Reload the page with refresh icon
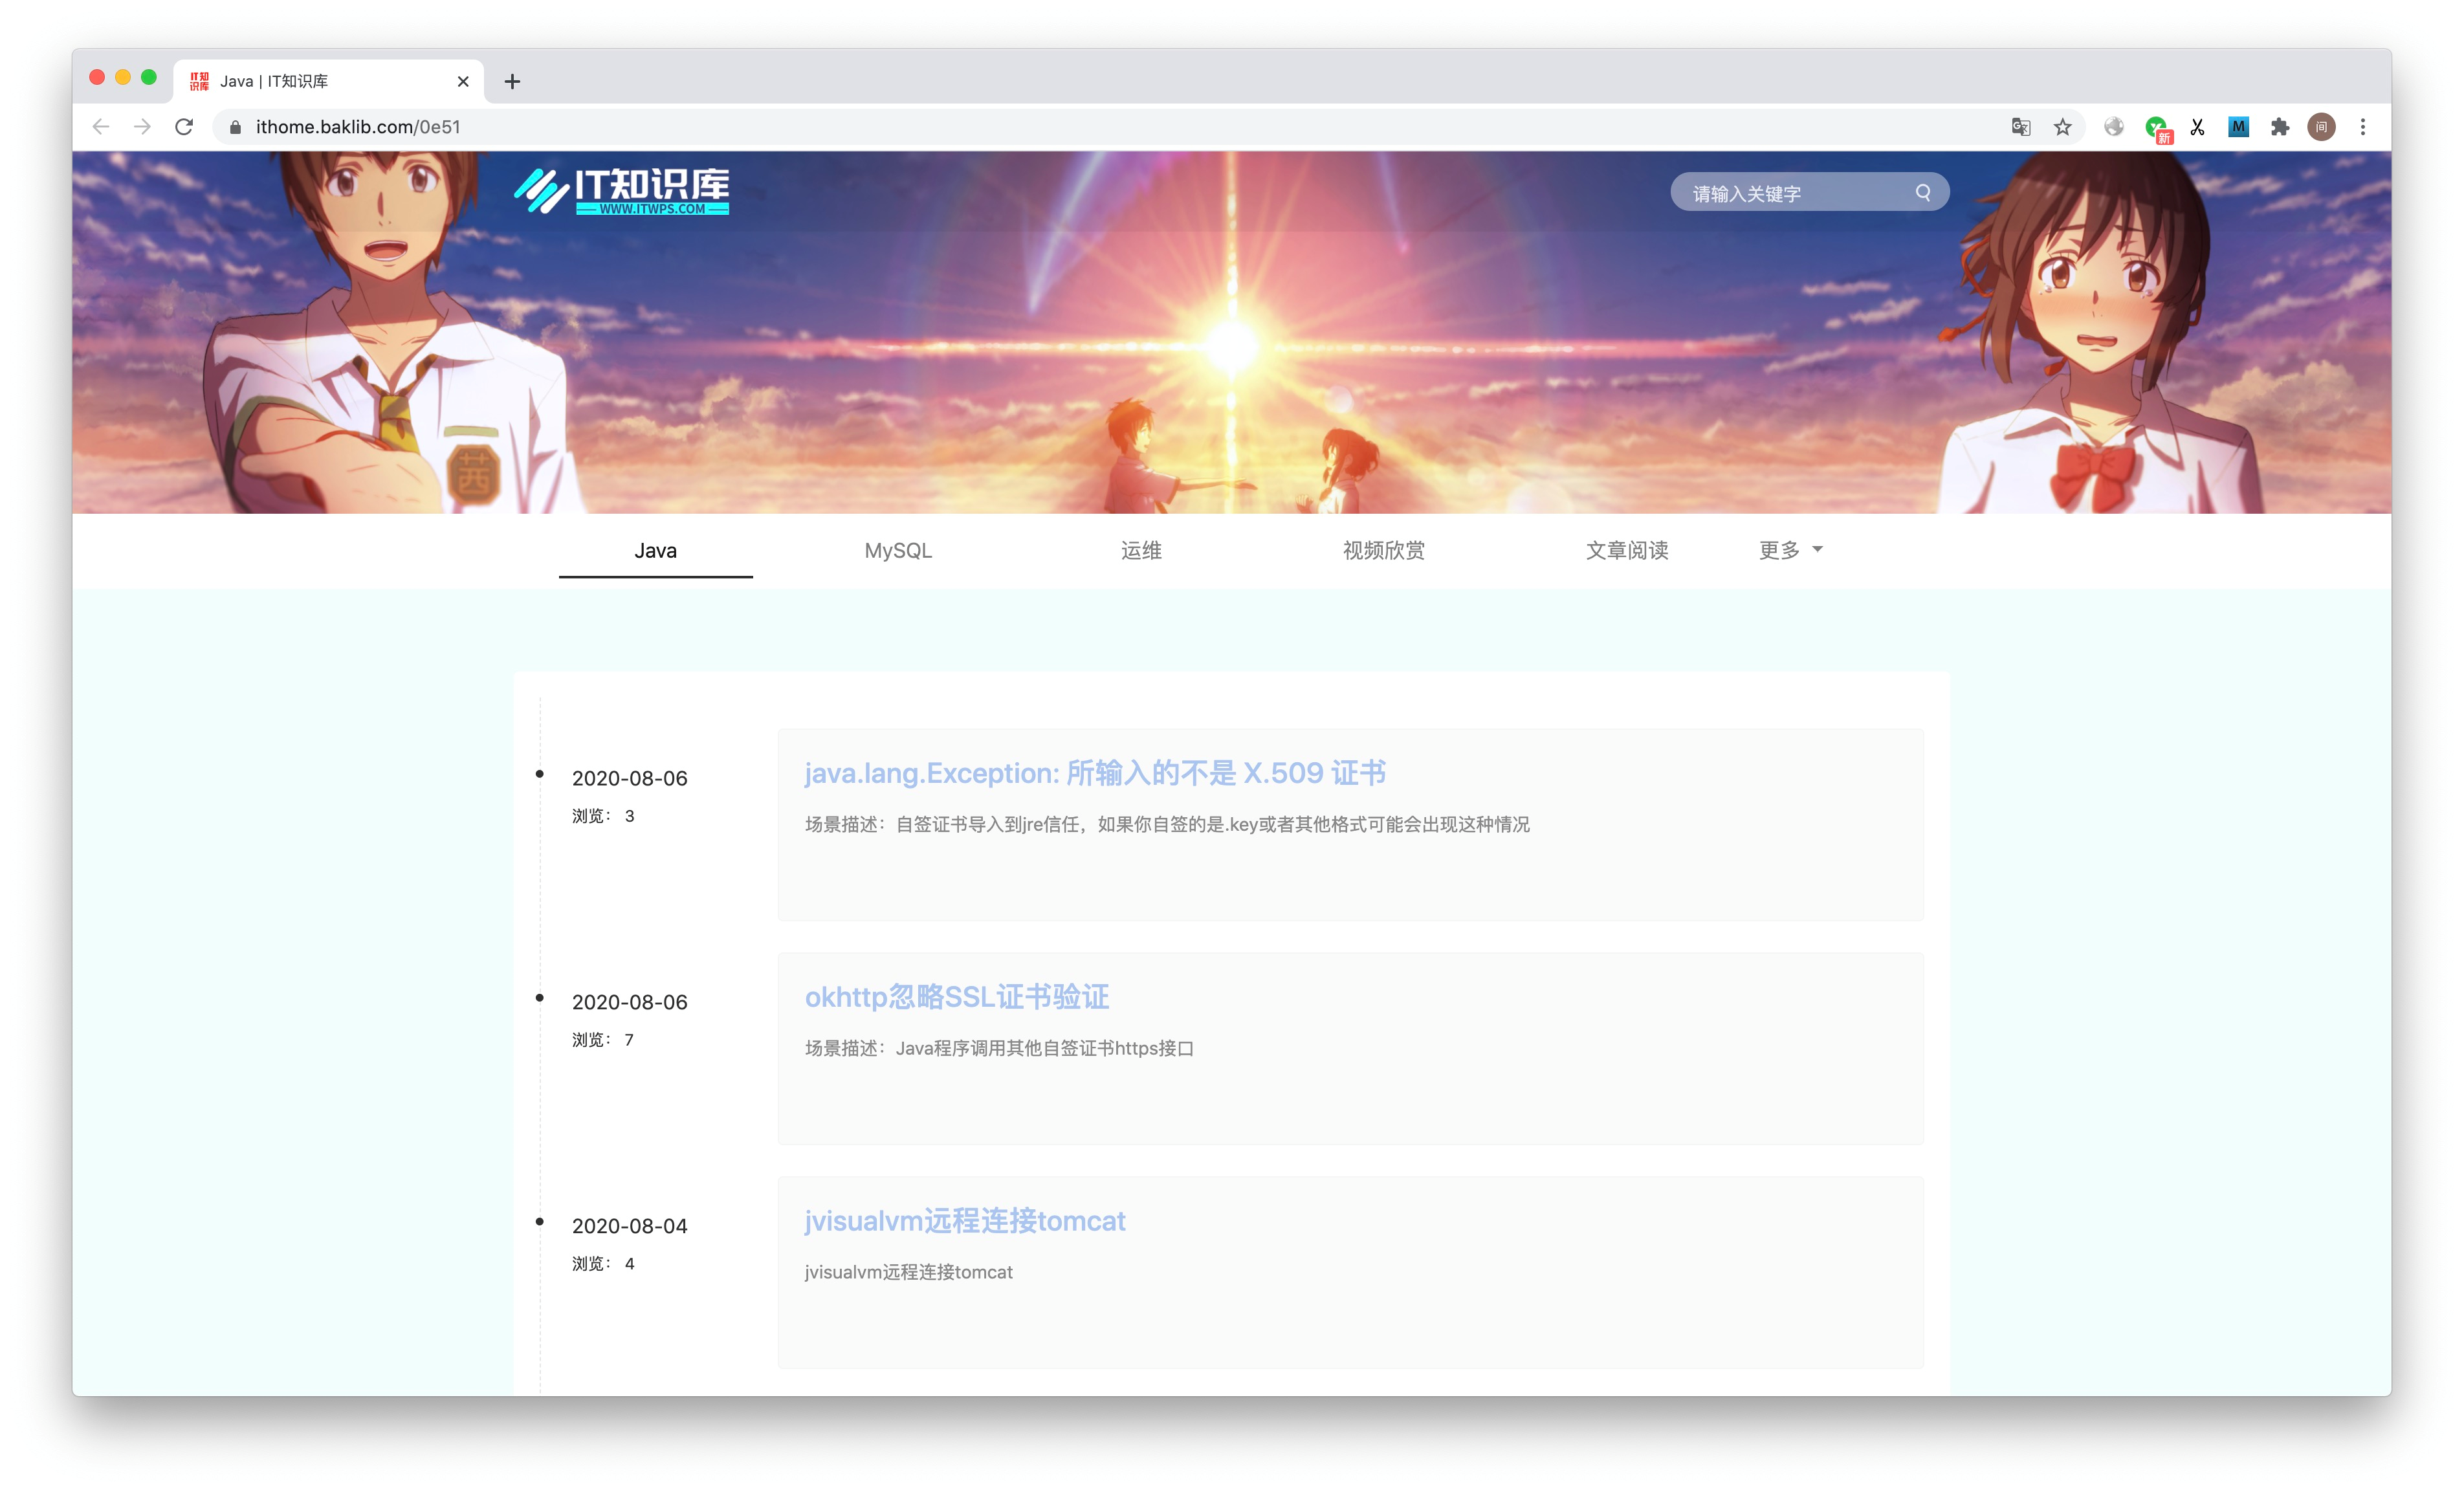 pyautogui.click(x=184, y=127)
